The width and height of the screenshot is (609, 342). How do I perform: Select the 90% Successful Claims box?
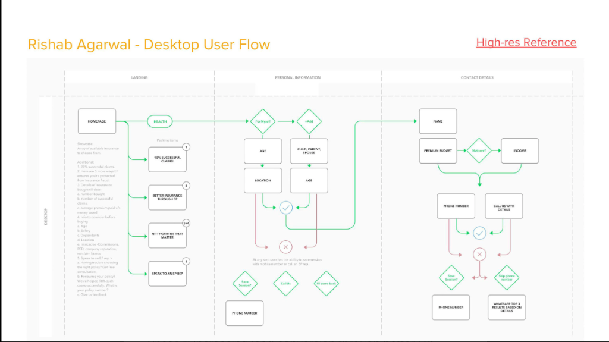pos(167,159)
